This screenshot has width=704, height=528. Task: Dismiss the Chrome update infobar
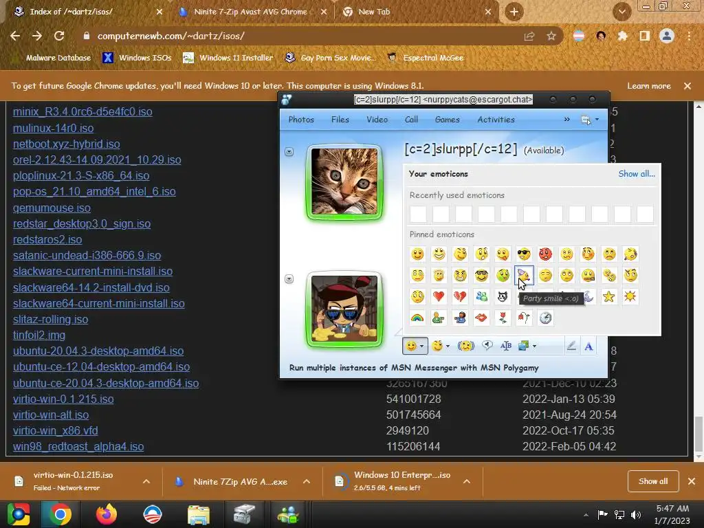pos(687,86)
